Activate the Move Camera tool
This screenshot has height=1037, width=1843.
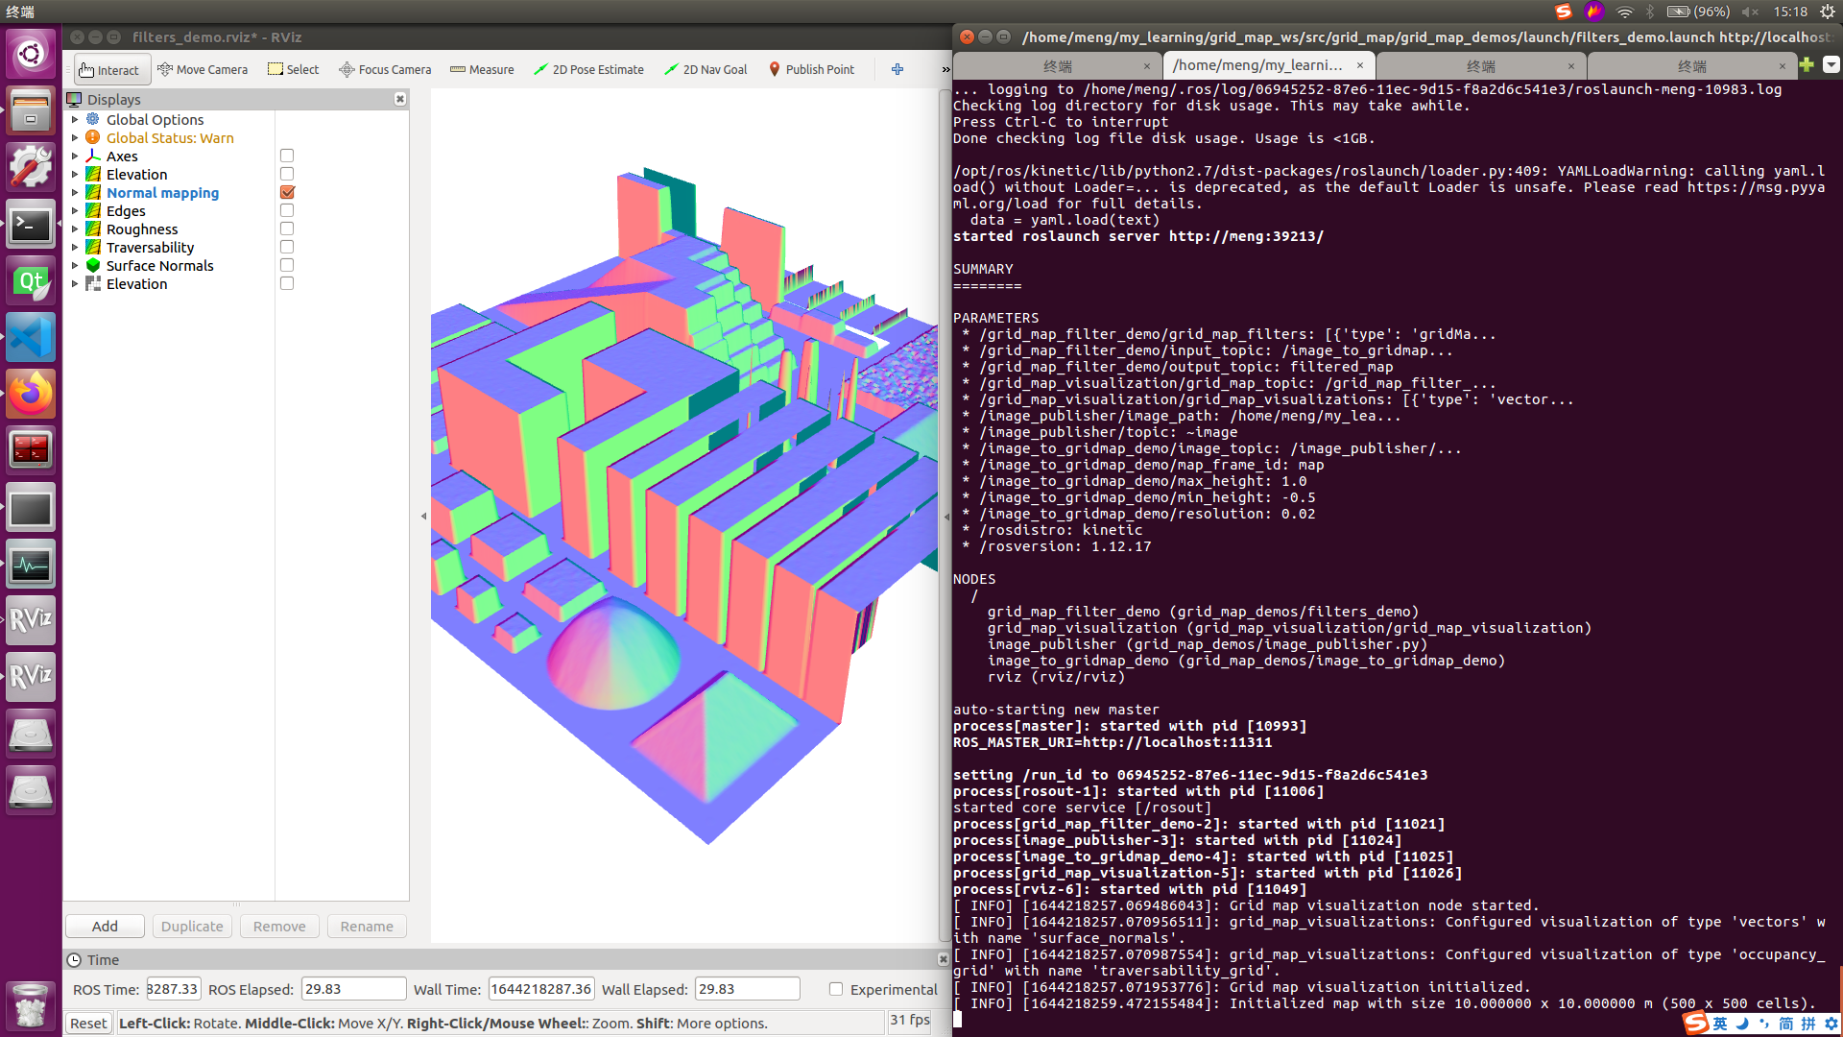[x=203, y=69]
